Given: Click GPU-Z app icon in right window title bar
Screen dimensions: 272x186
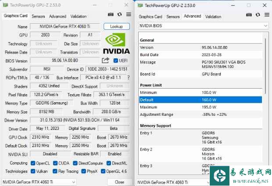Looking at the screenshot, I should tap(140, 5).
